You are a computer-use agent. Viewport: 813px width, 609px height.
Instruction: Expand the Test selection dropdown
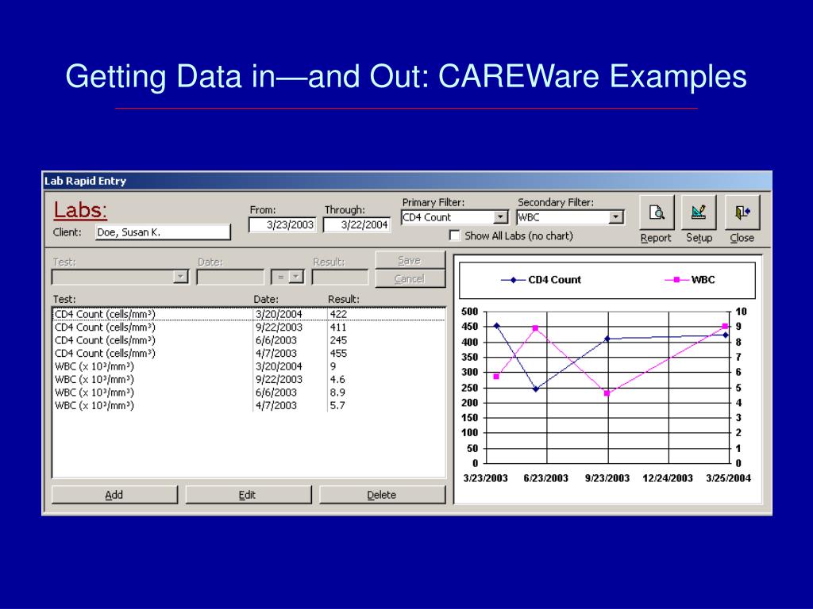182,276
